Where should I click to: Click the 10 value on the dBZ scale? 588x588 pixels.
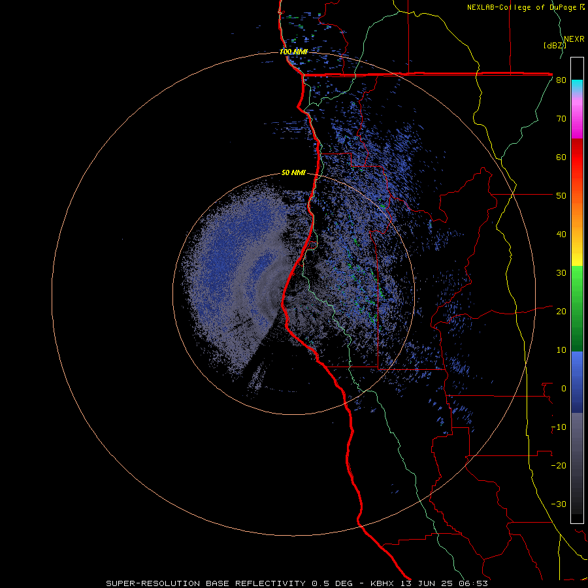[x=561, y=350]
